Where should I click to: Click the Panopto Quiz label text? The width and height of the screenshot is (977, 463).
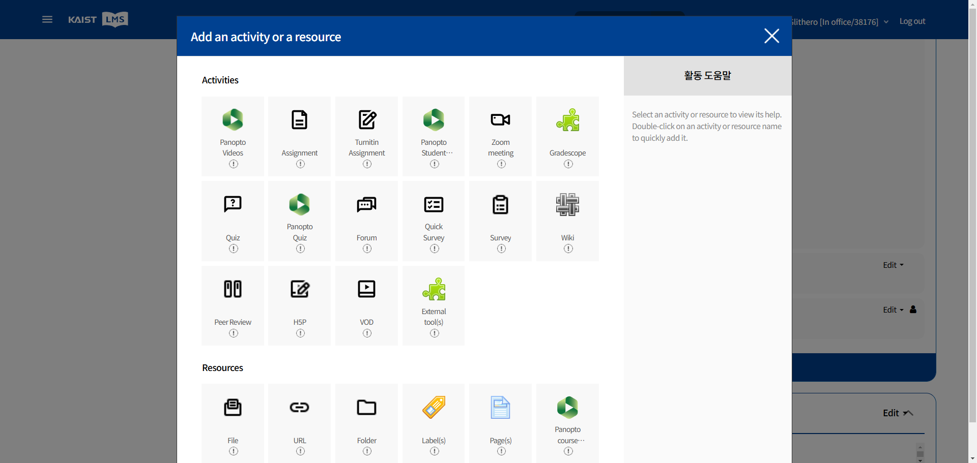[300, 232]
